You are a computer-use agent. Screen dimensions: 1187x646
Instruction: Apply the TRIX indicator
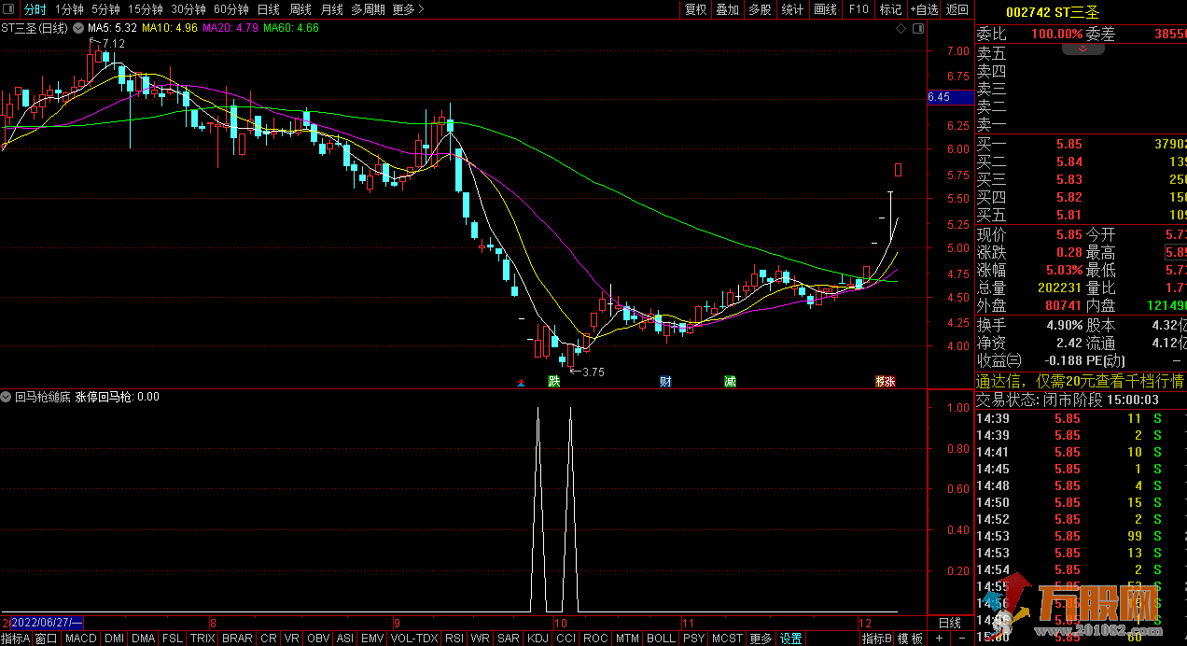[202, 639]
